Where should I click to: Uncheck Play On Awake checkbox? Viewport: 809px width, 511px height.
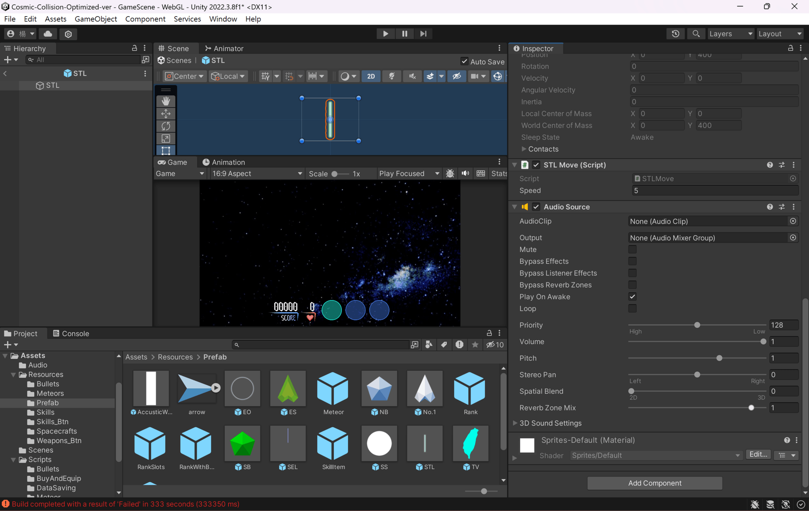(x=632, y=296)
